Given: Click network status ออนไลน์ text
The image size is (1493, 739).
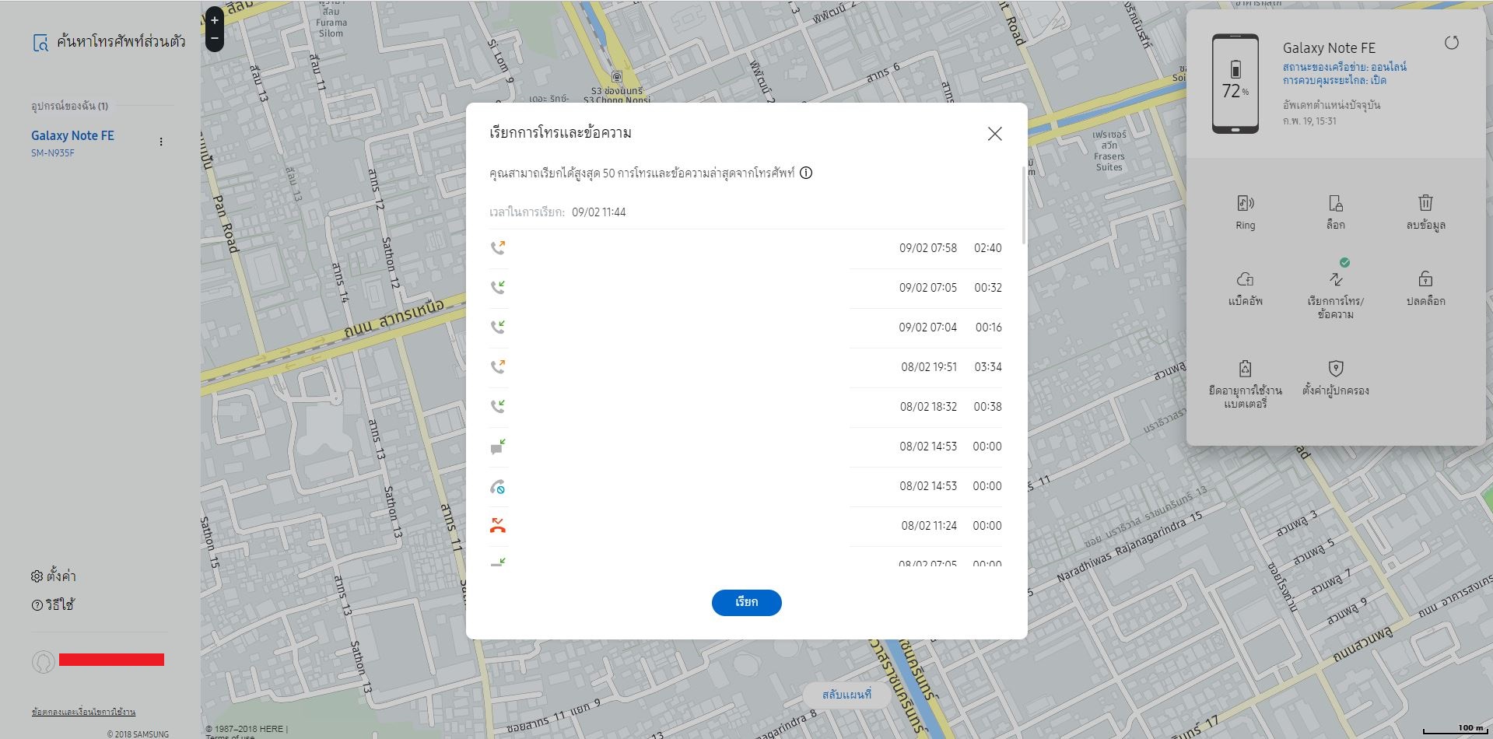Looking at the screenshot, I should [1344, 67].
